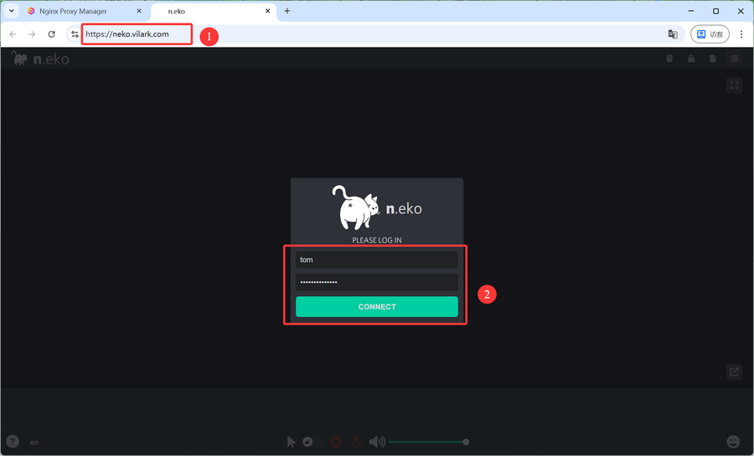Click the cursor control icon in bottom bar
Viewport: 754px width, 456px height.
coord(291,442)
